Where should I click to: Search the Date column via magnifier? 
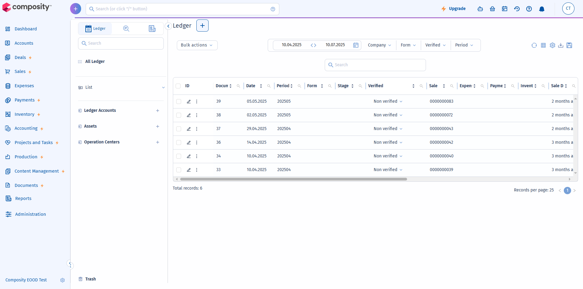click(269, 86)
